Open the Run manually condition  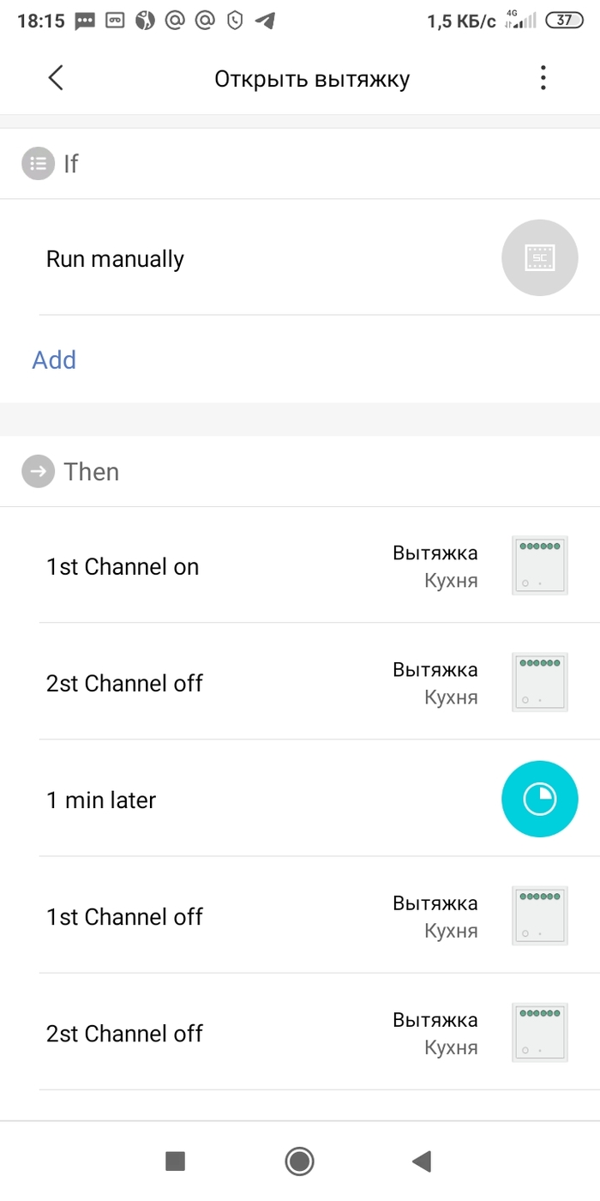[x=116, y=259]
